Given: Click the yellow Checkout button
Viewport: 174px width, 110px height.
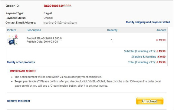Looking at the screenshot, I should (x=150, y=101).
